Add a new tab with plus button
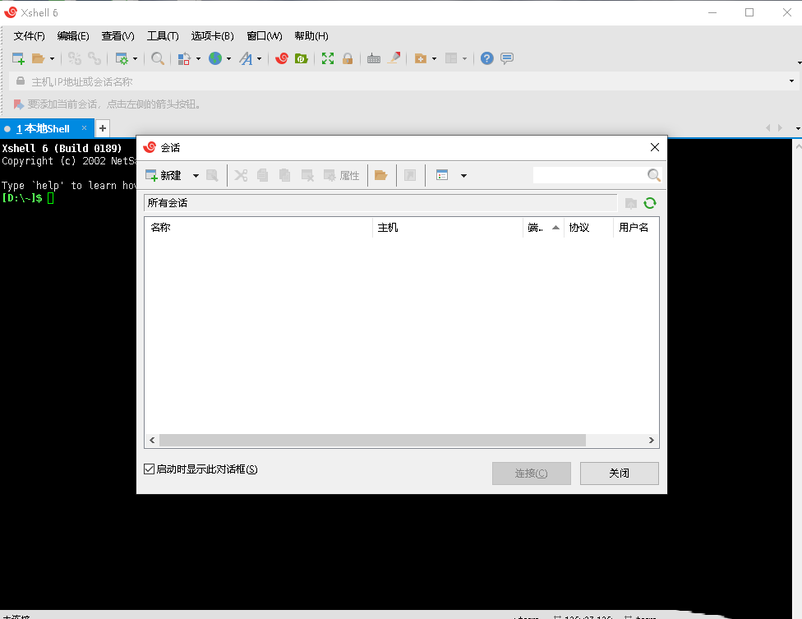This screenshot has height=619, width=802. (x=103, y=128)
